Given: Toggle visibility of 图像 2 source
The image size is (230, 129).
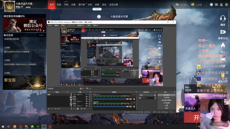Looking at the screenshot, I should pyautogui.click(x=87, y=99).
